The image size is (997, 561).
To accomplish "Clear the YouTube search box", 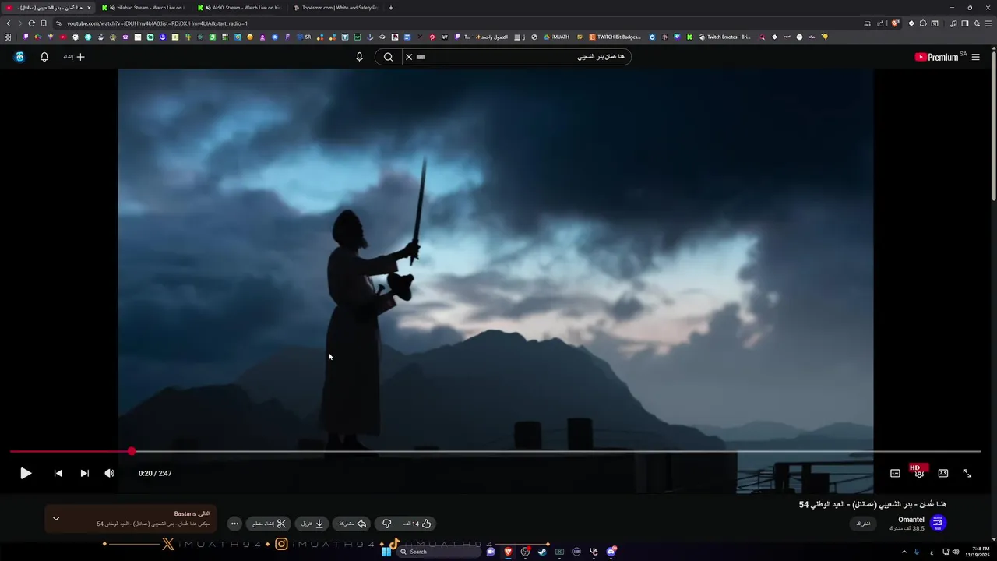I will [x=409, y=57].
